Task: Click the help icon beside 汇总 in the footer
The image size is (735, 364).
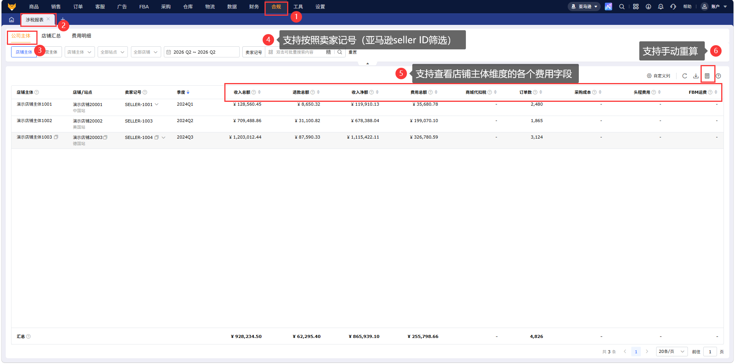Action: pos(28,336)
